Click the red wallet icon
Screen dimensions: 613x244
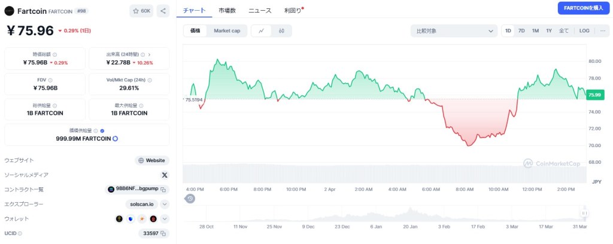click(x=153, y=219)
